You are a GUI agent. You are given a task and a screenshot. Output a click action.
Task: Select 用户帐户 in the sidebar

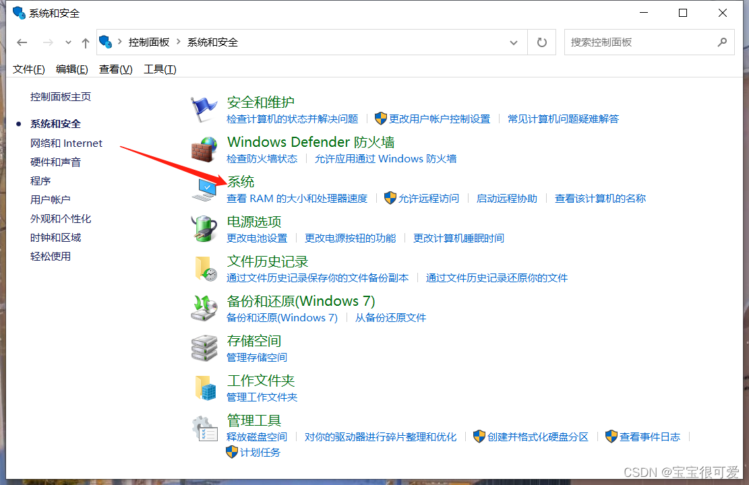pyautogui.click(x=50, y=200)
